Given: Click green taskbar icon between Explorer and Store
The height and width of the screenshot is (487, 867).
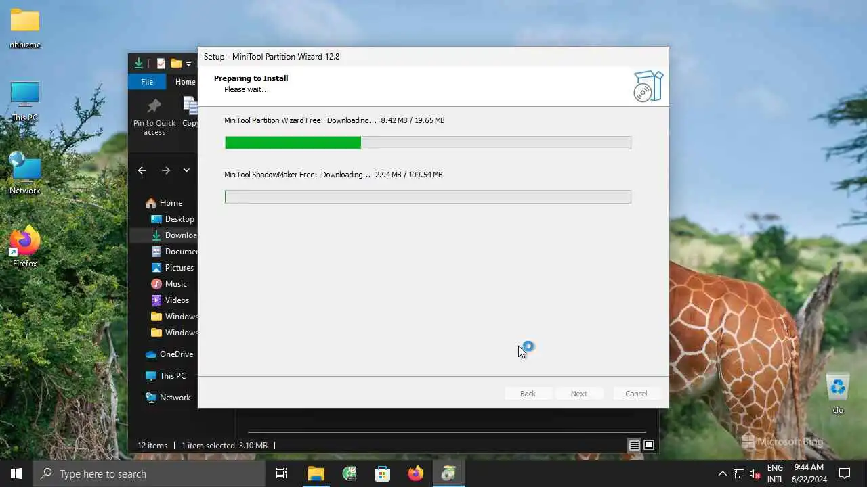Looking at the screenshot, I should pyautogui.click(x=350, y=473).
